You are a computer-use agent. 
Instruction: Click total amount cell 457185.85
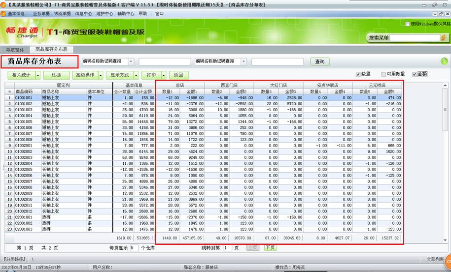click(192, 238)
